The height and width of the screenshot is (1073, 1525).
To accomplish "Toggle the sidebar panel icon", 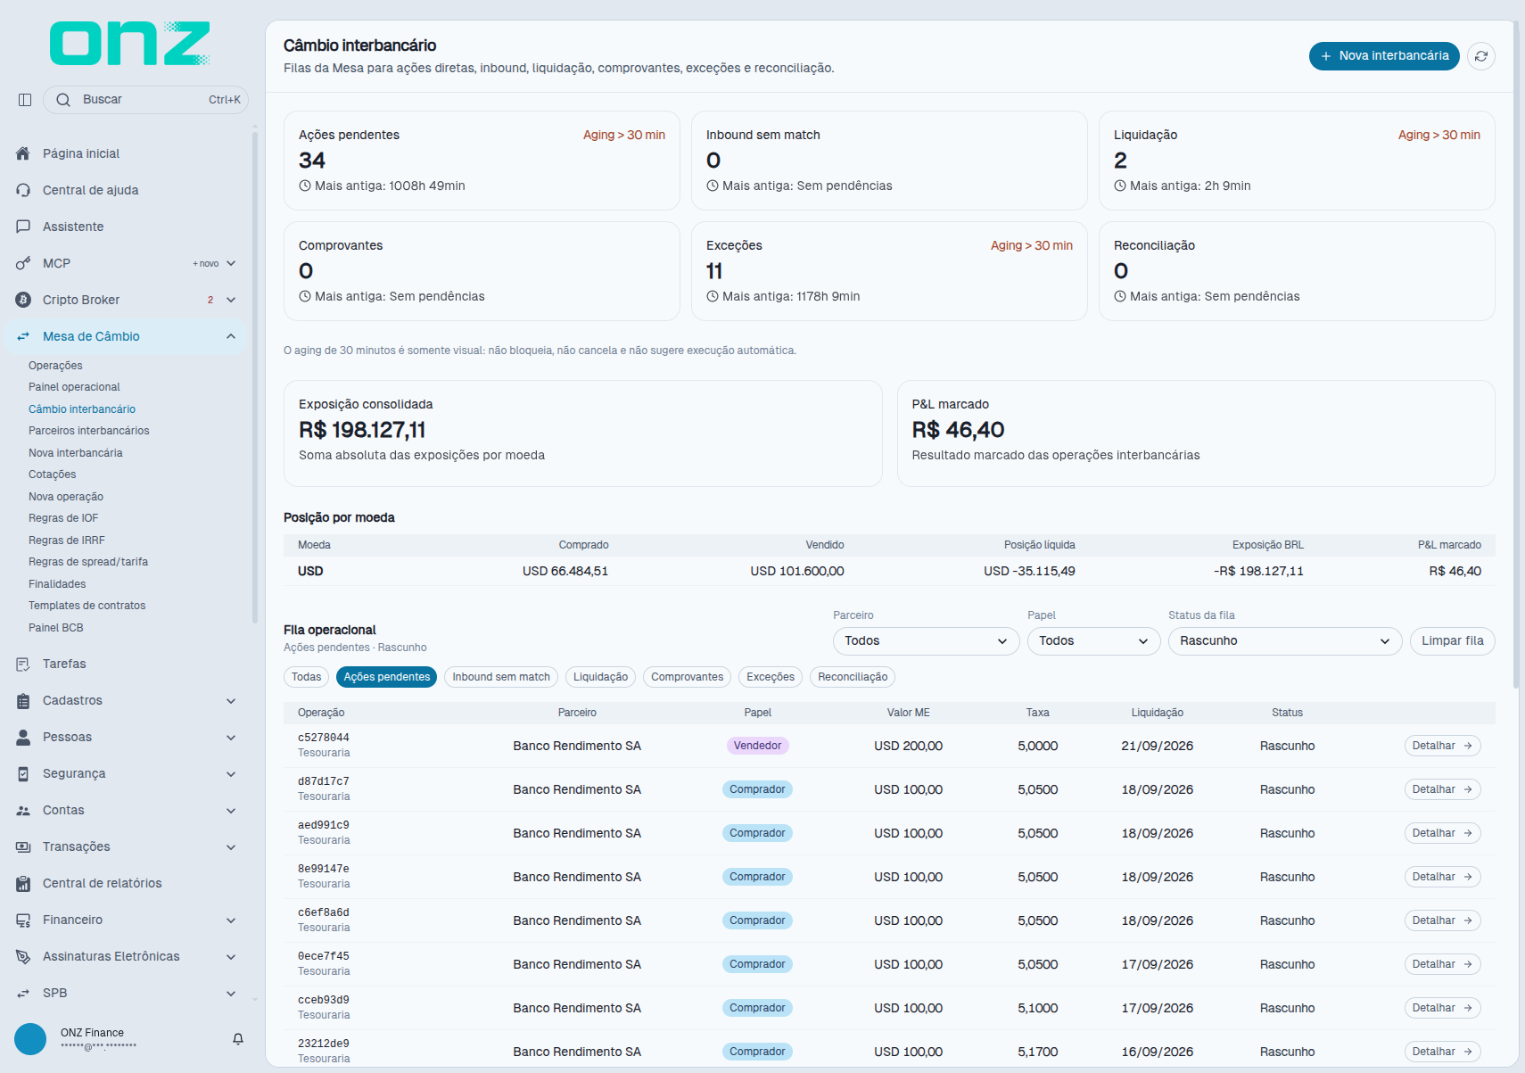I will coord(25,100).
